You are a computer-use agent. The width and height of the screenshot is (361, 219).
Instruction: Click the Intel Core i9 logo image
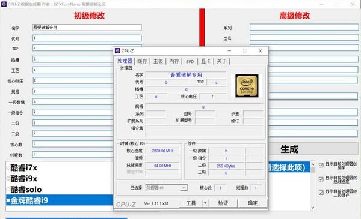tap(247, 86)
